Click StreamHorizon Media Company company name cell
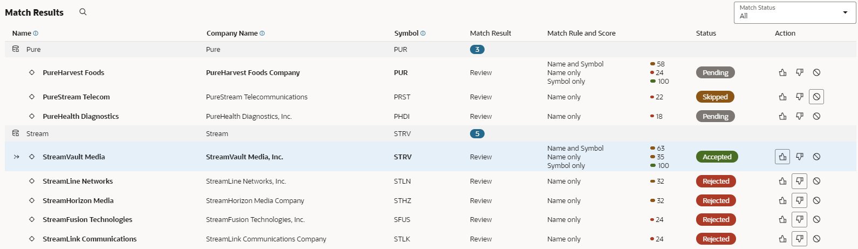 255,201
